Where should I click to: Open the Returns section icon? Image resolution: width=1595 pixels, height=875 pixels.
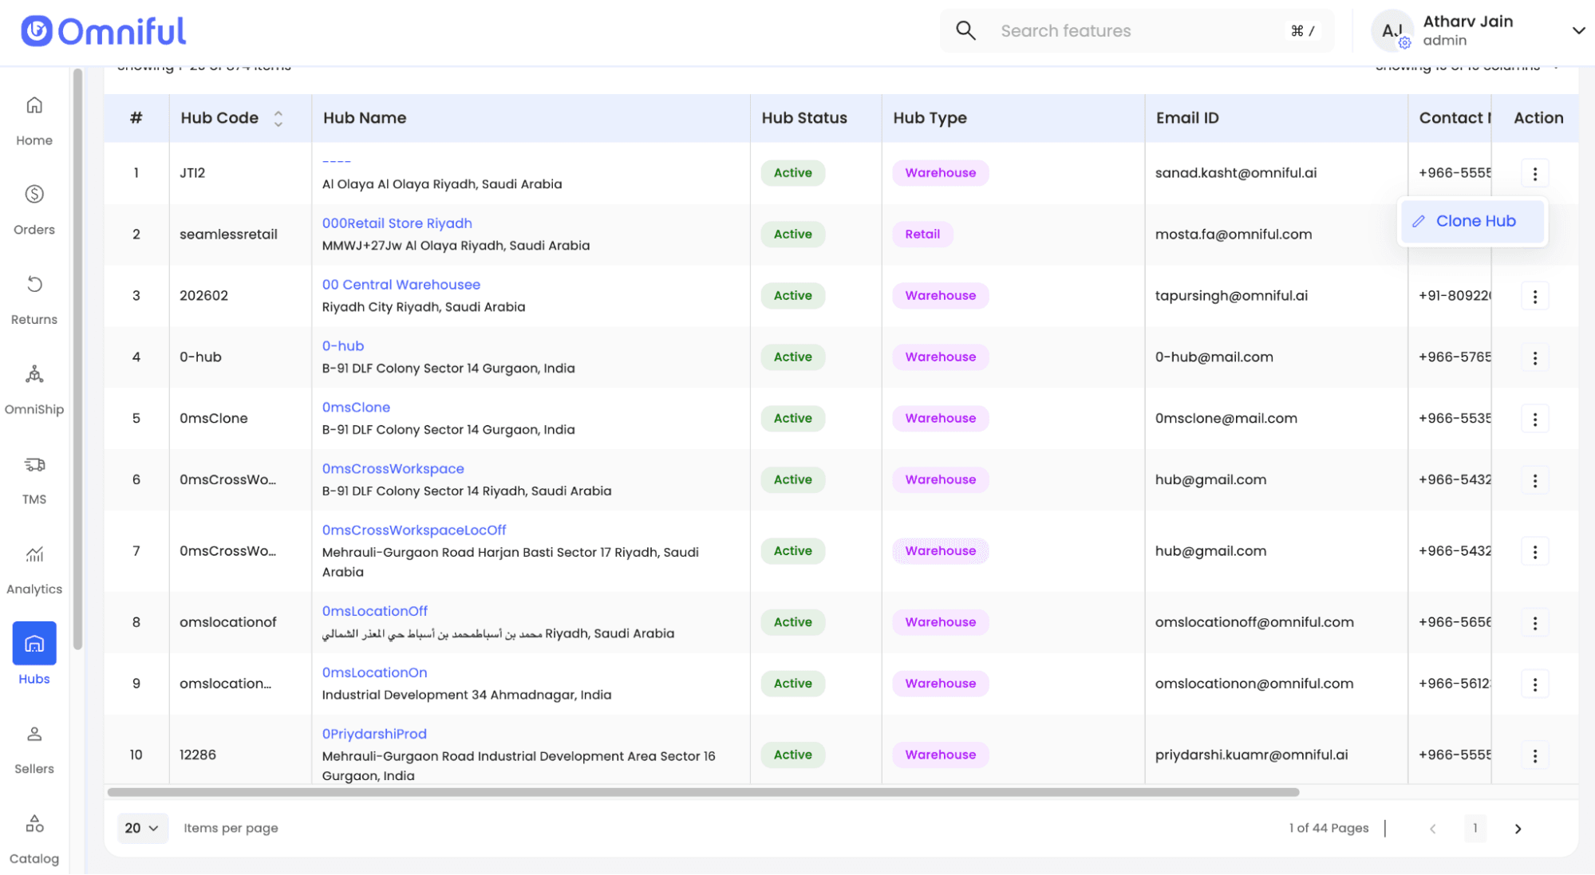34,285
